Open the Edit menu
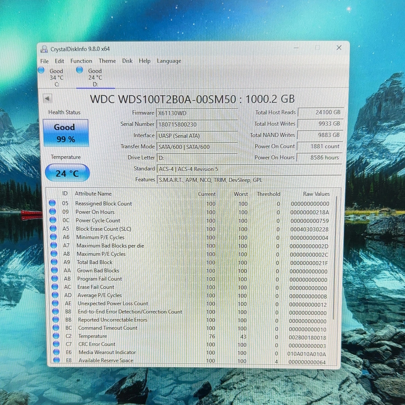Image resolution: width=405 pixels, height=405 pixels. [59, 61]
